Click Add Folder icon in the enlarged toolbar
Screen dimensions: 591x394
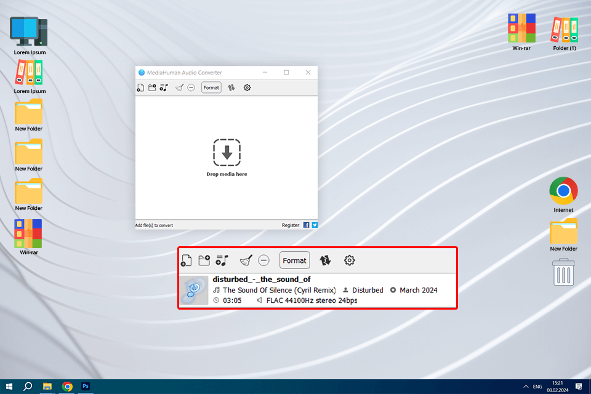point(204,260)
